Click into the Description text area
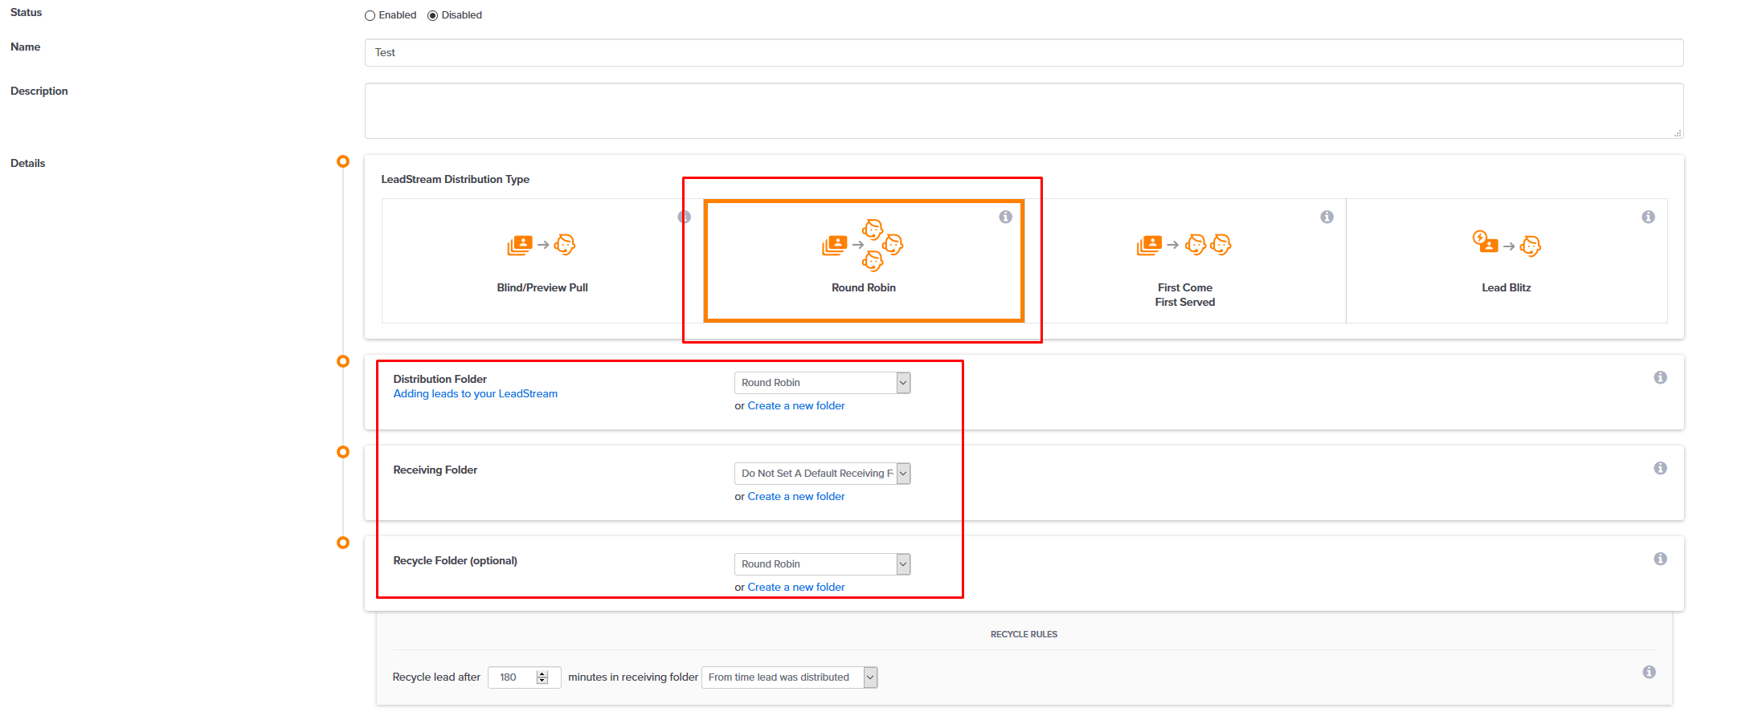Image resolution: width=1762 pixels, height=716 pixels. [x=1024, y=111]
